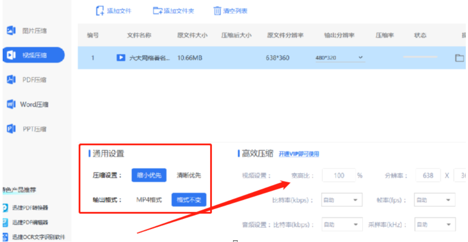Click the 图片压缩 sidebar icon
The image size is (468, 242).
pos(11,30)
